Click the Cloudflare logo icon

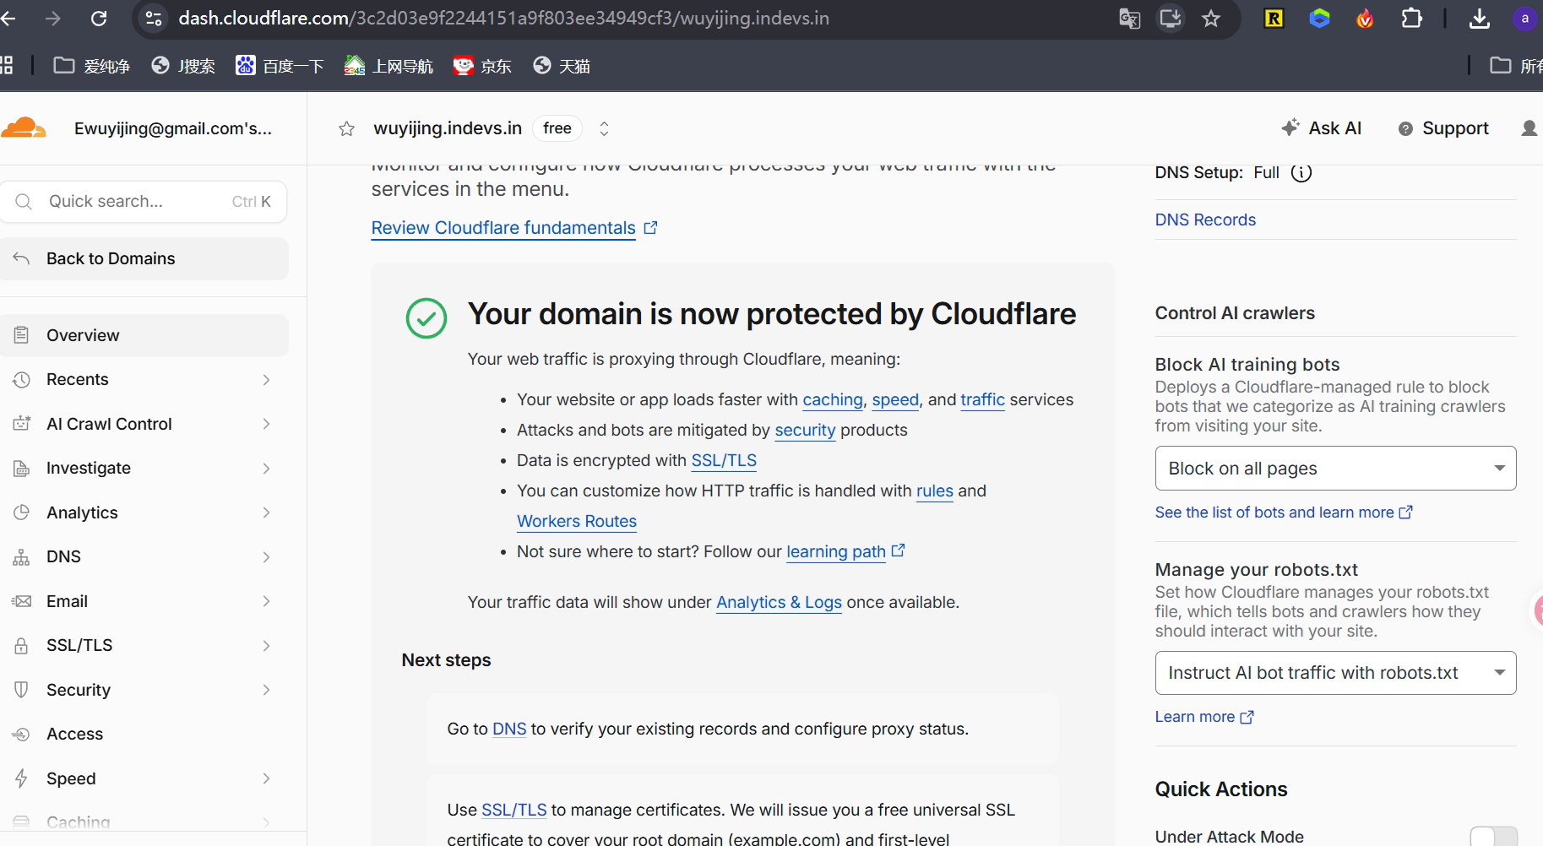(23, 128)
